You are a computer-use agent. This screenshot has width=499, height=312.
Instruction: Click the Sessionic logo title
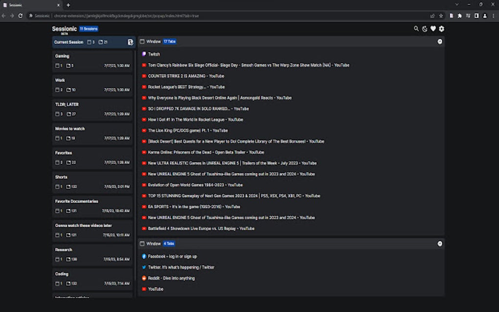(x=64, y=29)
